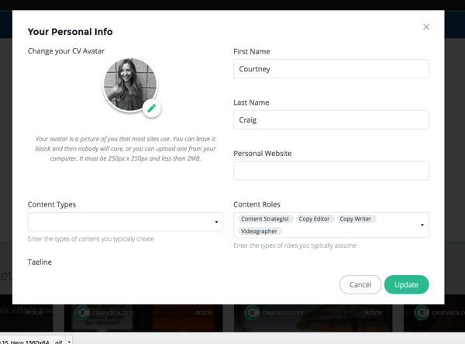This screenshot has width=465, height=344.
Task: Click the Content Roles helper text
Action: point(294,245)
